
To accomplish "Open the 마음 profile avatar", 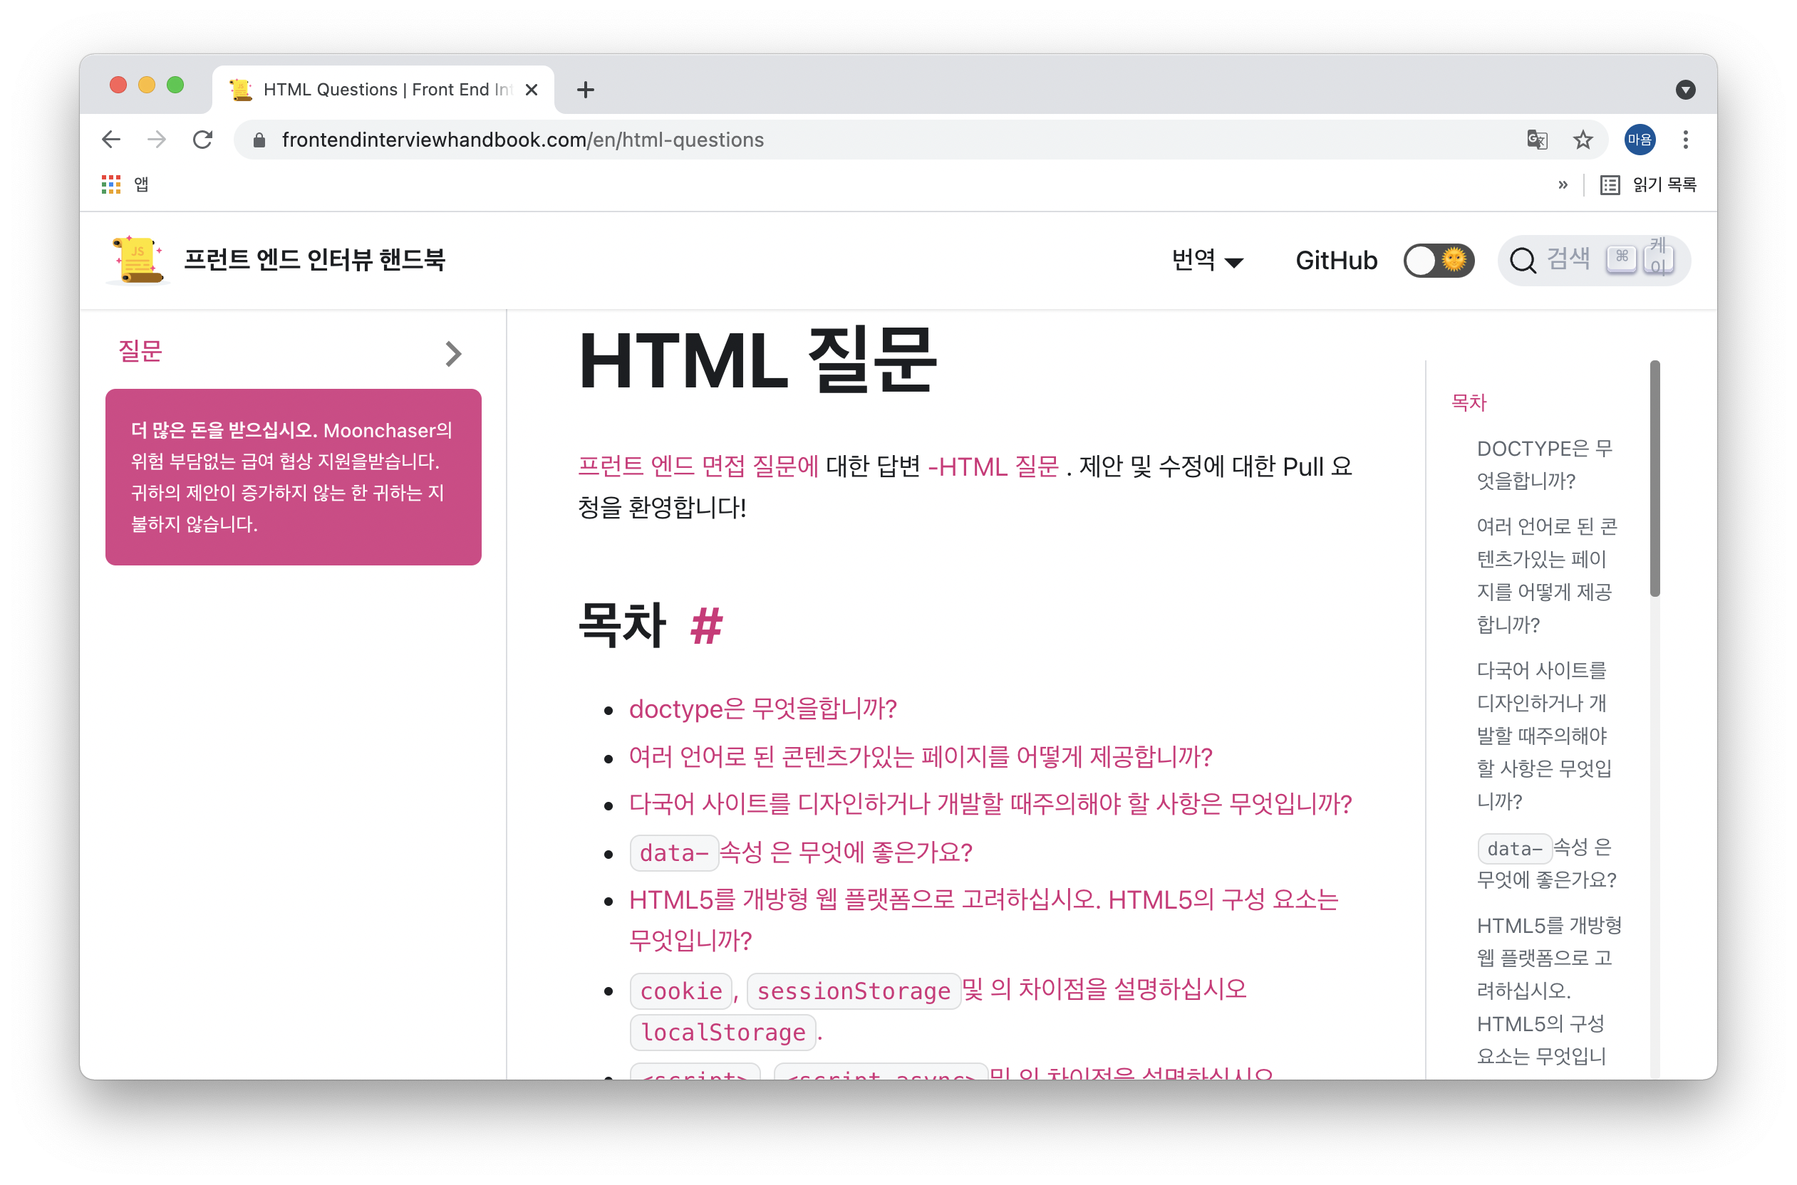I will tap(1639, 140).
